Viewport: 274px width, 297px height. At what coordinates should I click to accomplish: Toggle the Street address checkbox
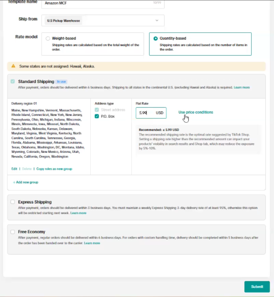97,110
